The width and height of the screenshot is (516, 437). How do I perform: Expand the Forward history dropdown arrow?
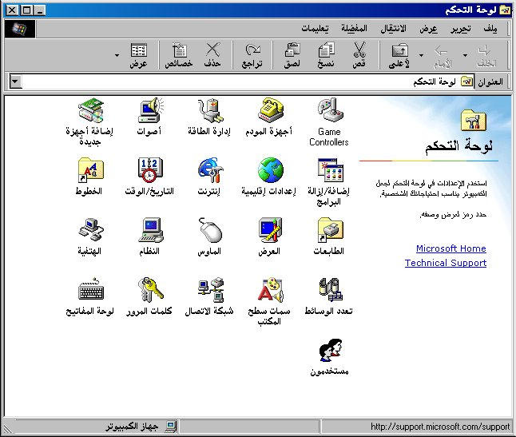[x=421, y=55]
